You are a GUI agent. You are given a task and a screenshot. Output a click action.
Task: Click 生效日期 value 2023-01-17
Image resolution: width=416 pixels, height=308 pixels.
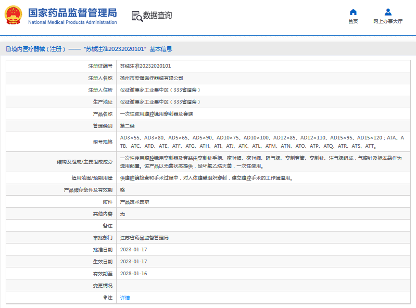tap(133, 262)
